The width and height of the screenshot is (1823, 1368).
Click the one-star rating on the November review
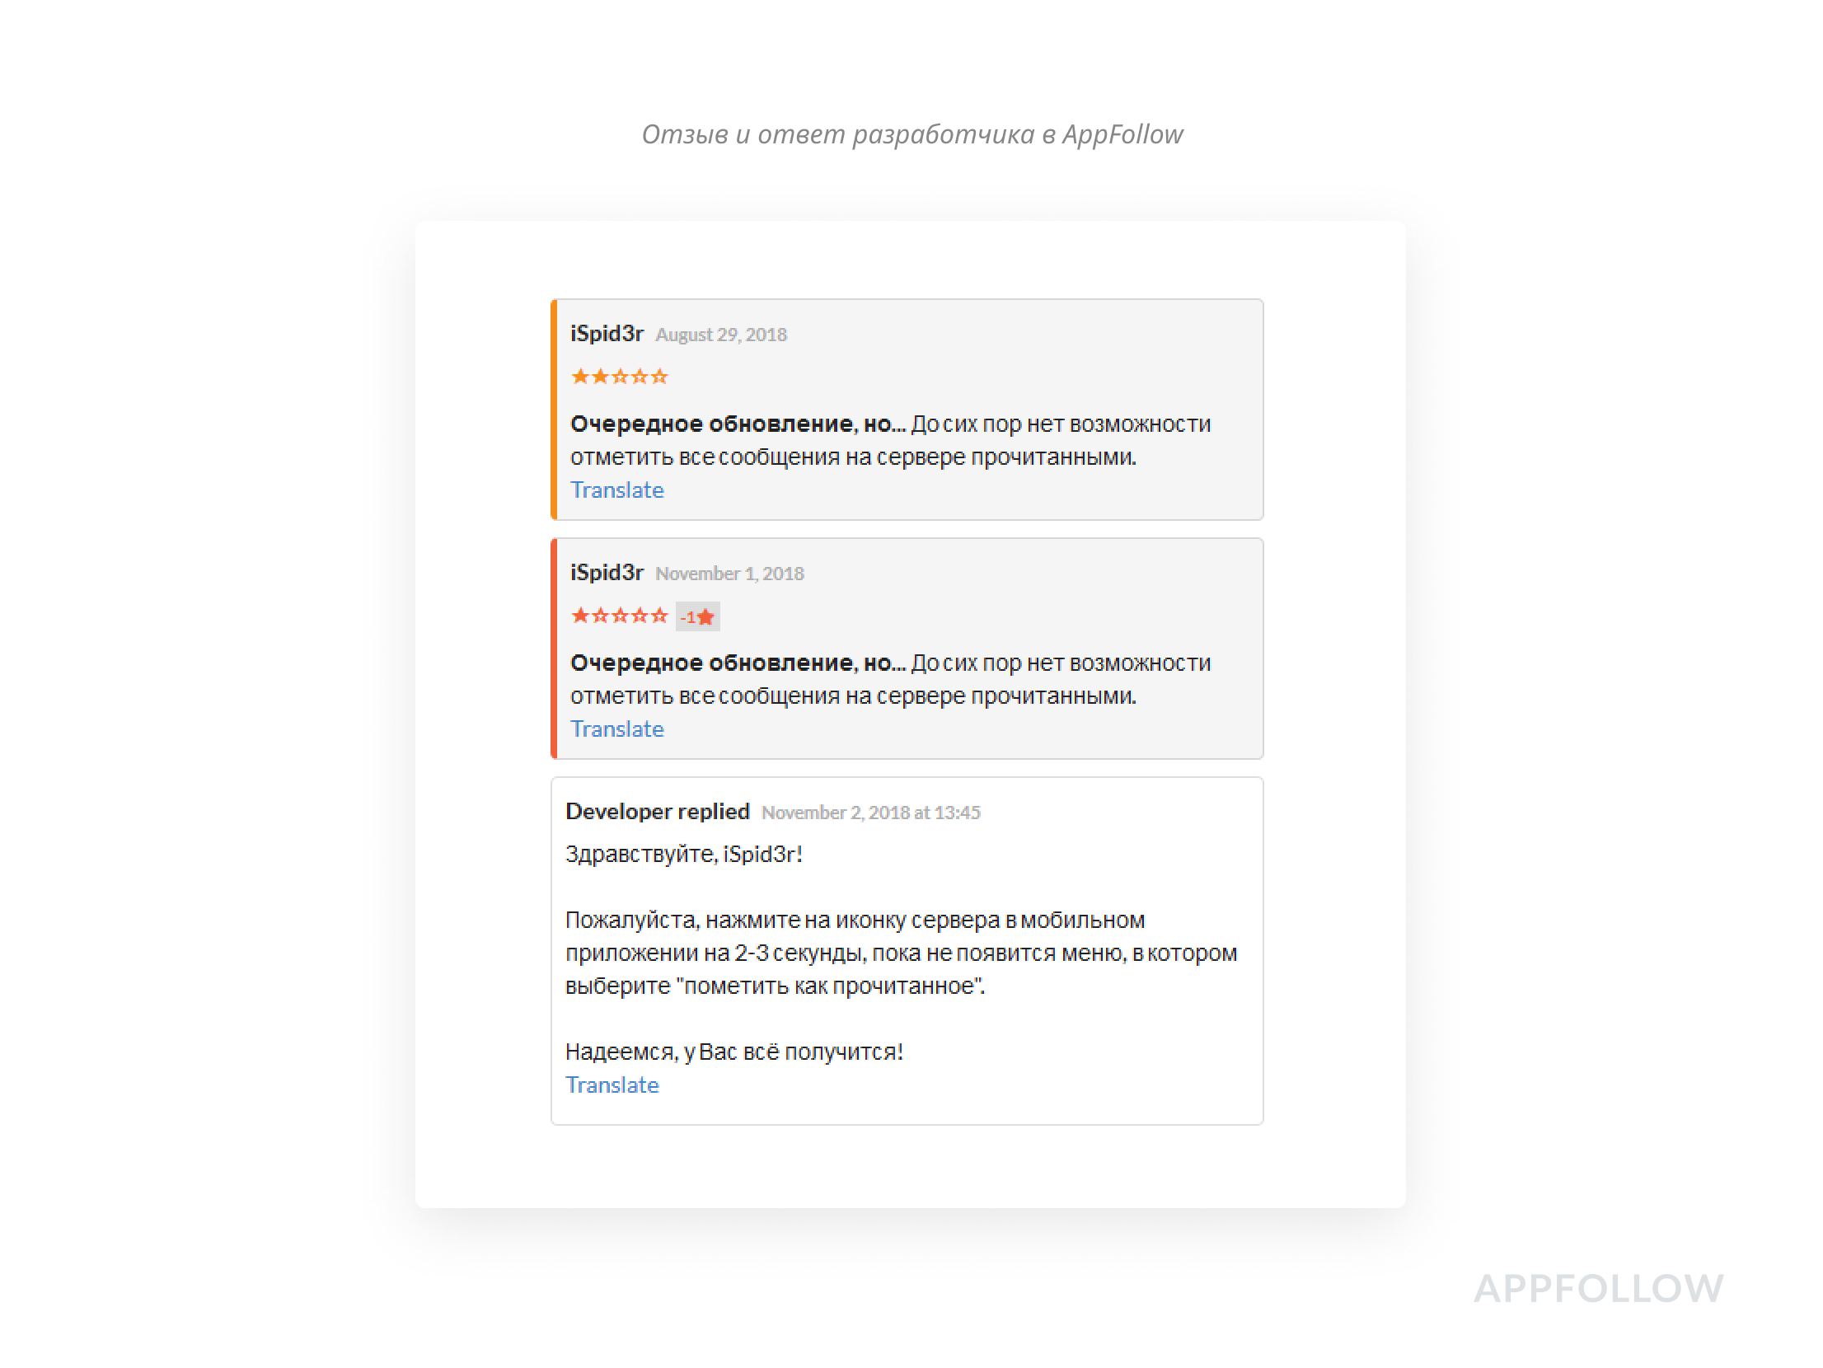(619, 616)
